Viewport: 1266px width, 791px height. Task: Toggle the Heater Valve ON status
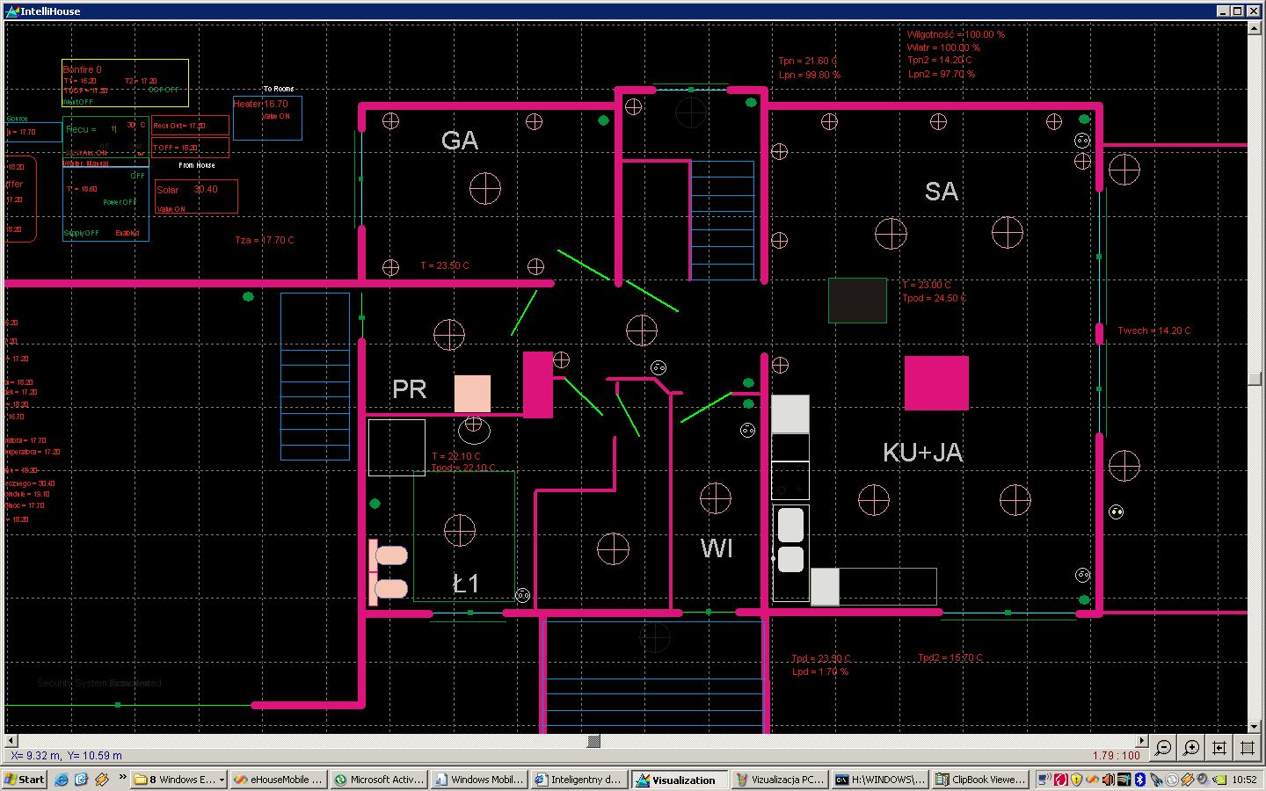pos(275,116)
